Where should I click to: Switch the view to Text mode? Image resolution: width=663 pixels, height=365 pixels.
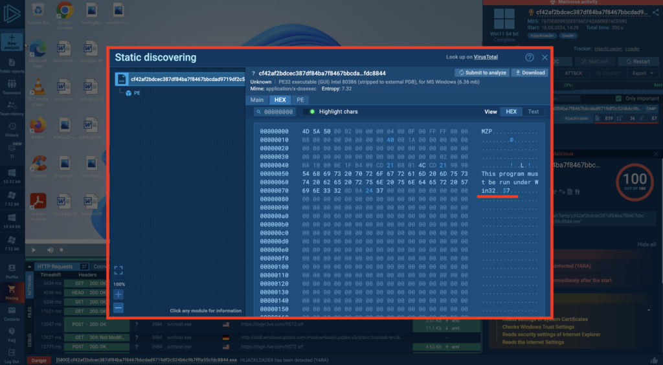(x=533, y=112)
